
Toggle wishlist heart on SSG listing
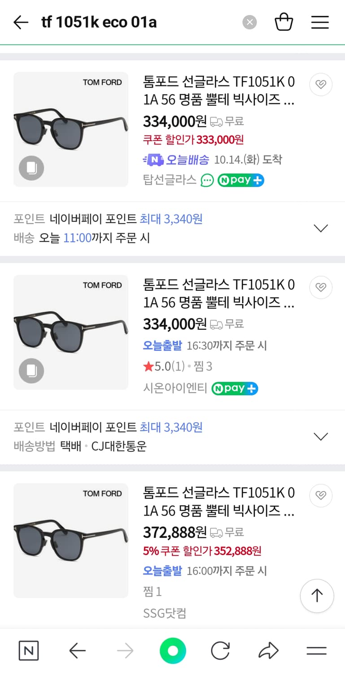320,495
